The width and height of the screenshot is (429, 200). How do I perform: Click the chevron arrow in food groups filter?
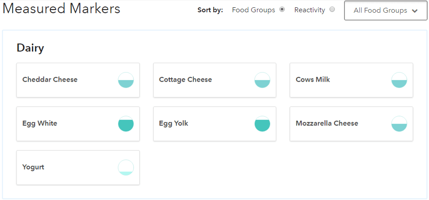[415, 11]
